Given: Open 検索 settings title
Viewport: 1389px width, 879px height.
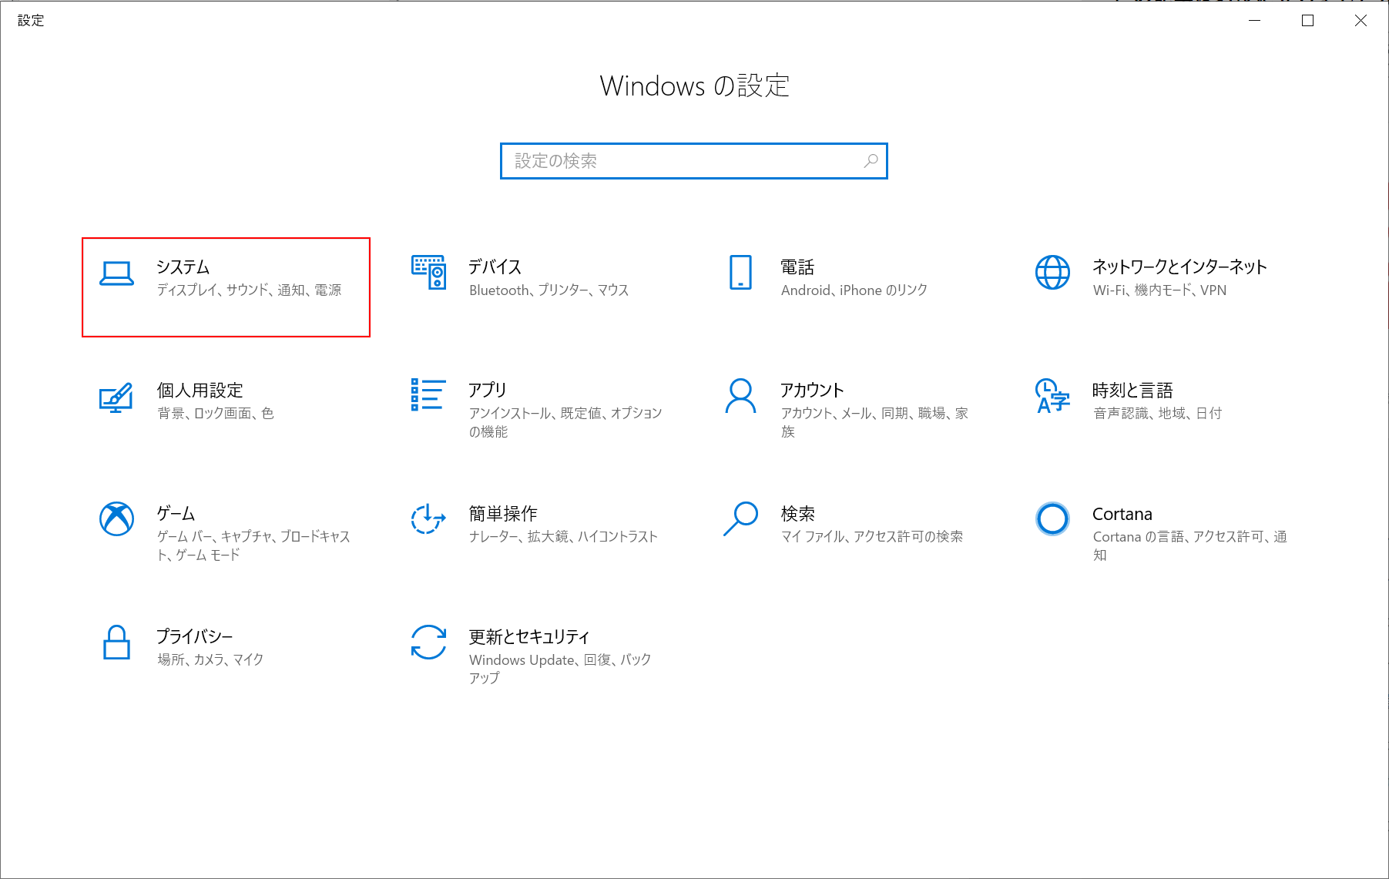Looking at the screenshot, I should click(797, 514).
